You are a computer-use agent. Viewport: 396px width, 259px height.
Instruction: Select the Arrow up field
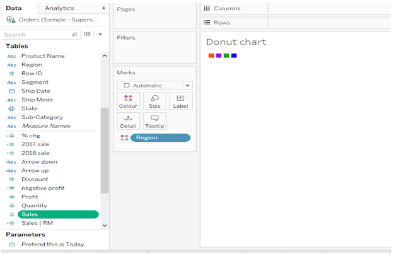click(35, 171)
